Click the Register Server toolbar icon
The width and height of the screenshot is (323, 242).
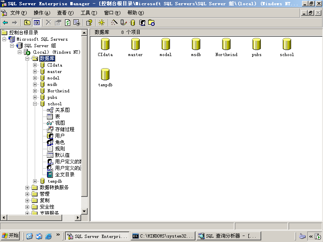pyautogui.click(x=124, y=23)
